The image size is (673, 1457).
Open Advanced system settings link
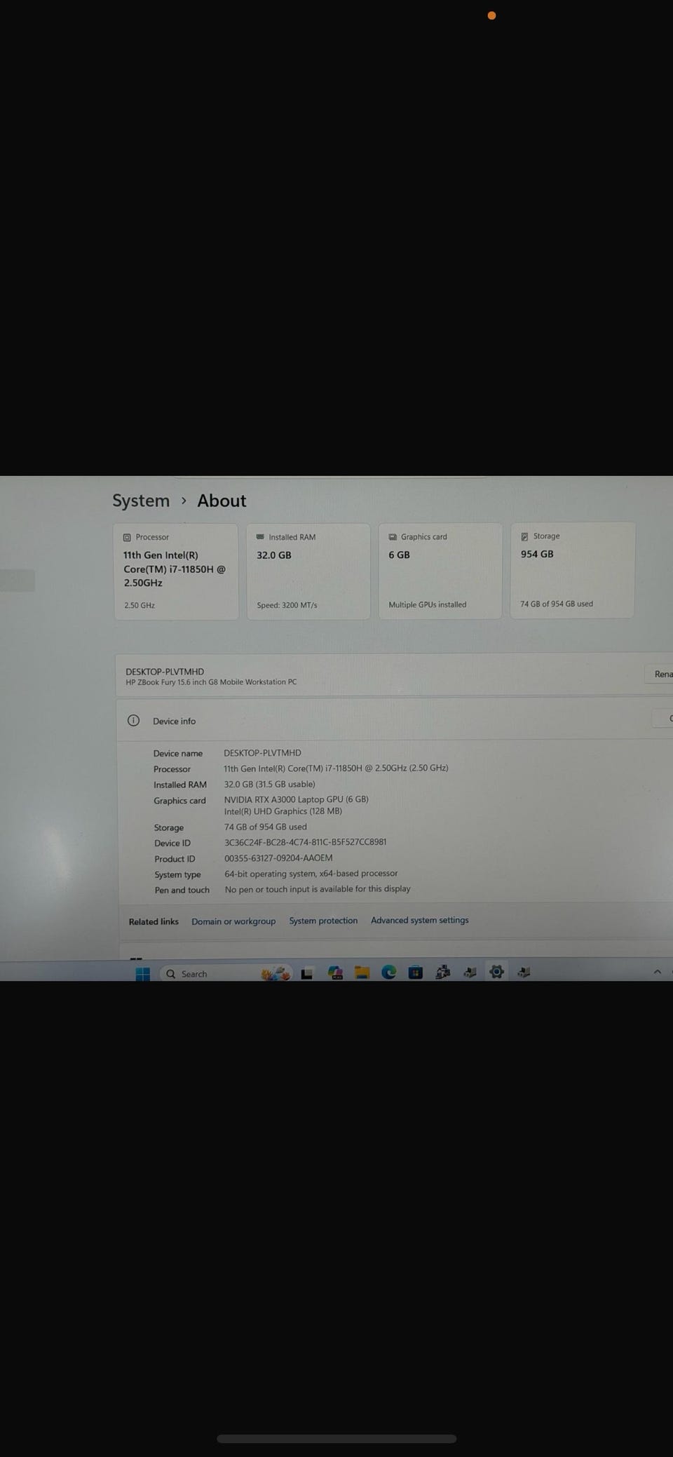tap(420, 920)
